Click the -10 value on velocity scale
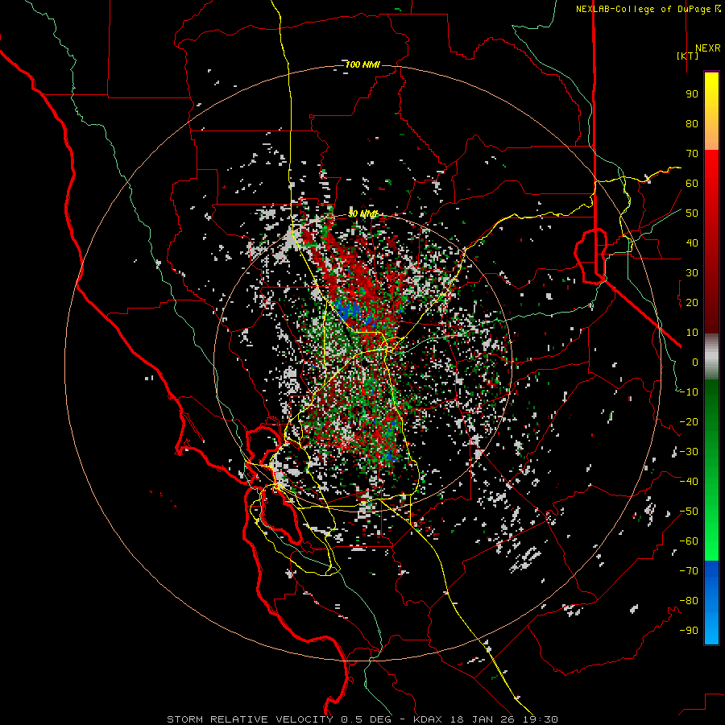Viewport: 725px width, 725px height. 689,392
